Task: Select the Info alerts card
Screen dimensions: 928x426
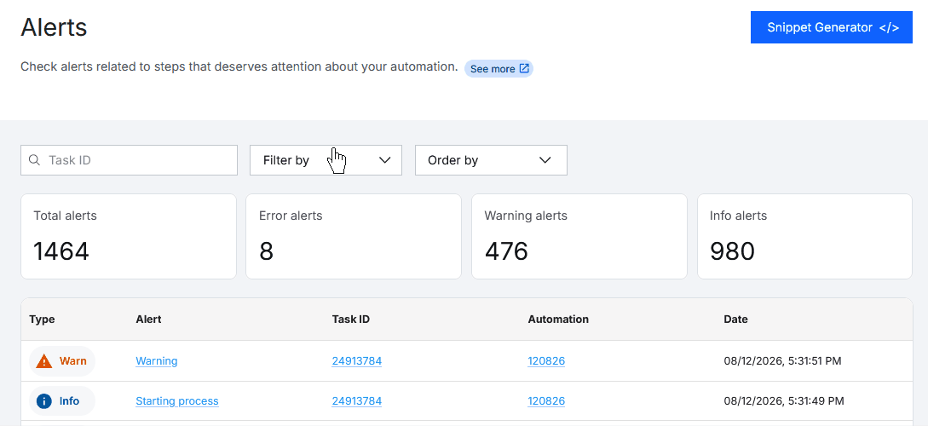Action: (804, 236)
